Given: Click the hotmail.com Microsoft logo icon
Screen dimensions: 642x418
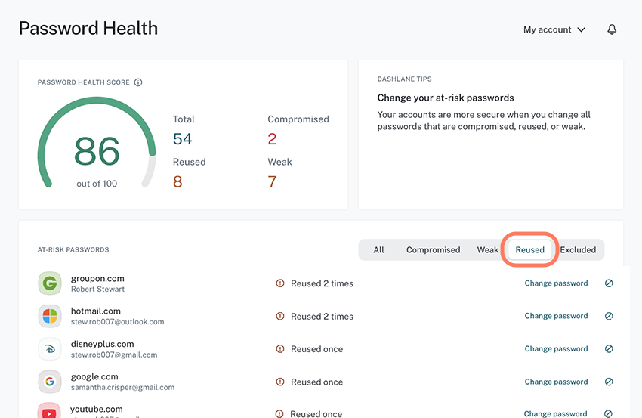Looking at the screenshot, I should tap(50, 316).
